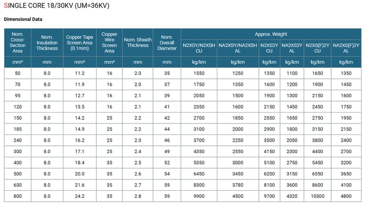Click the NA2XS2Y AL column header

click(x=292, y=48)
